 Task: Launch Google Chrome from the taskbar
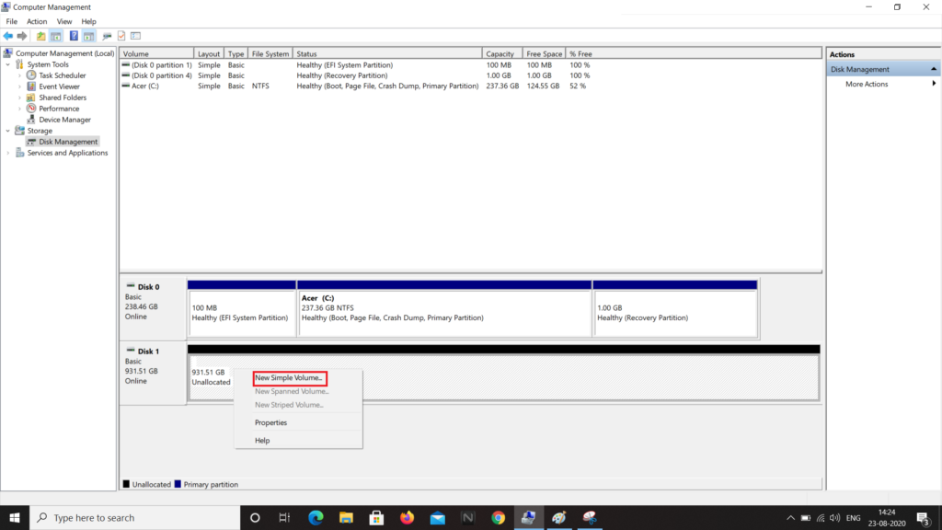pyautogui.click(x=498, y=517)
